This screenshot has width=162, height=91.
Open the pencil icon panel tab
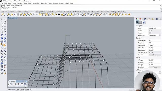[x=149, y=19]
